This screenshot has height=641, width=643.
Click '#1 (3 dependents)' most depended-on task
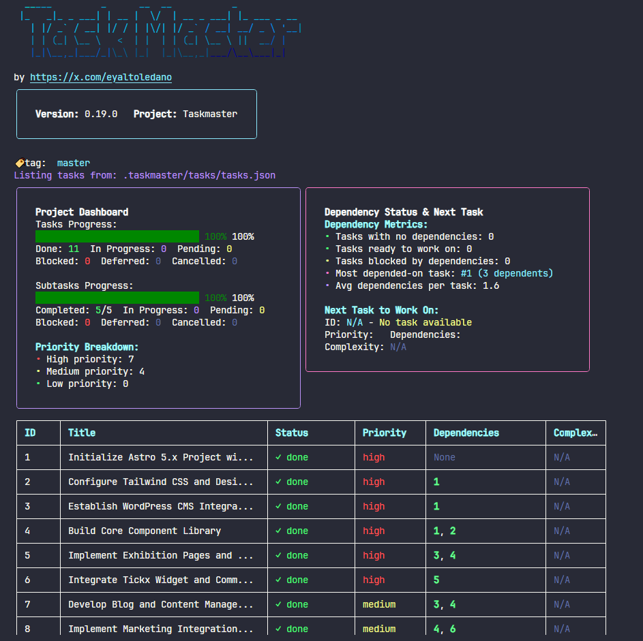(x=507, y=273)
